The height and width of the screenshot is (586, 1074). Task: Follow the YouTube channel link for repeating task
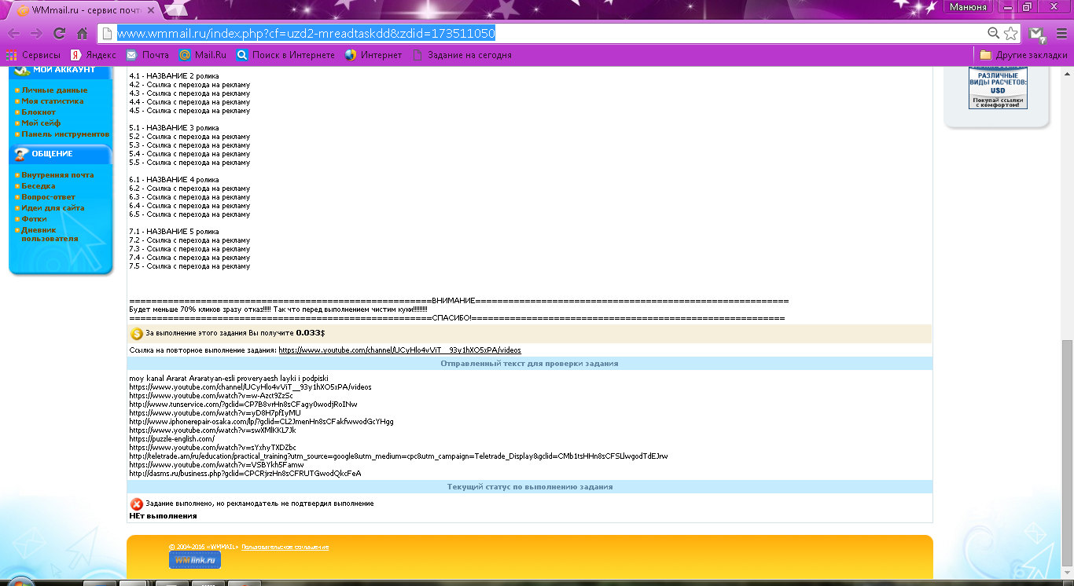coord(399,350)
